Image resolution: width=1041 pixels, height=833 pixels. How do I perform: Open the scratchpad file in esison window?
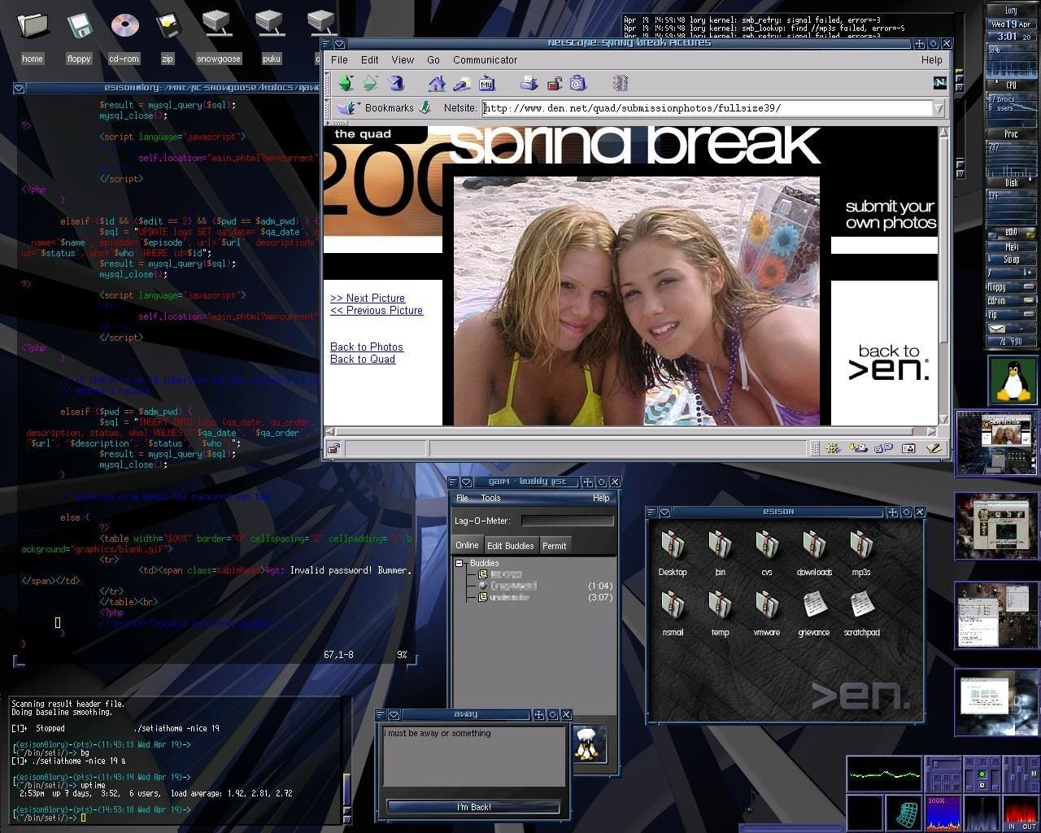pyautogui.click(x=861, y=613)
